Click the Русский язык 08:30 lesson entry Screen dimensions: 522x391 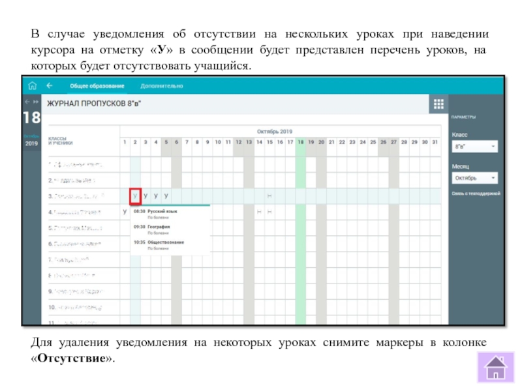click(162, 212)
